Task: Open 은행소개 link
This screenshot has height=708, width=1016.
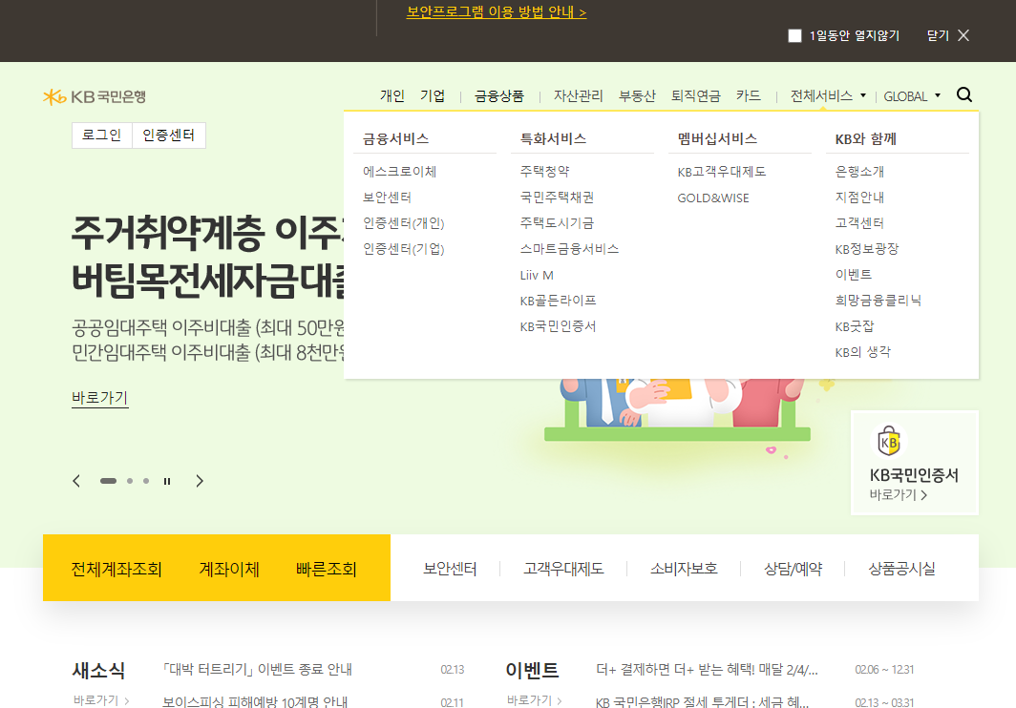Action: click(859, 172)
